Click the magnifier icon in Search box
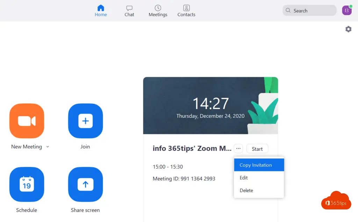Image resolution: width=358 pixels, height=222 pixels. point(288,10)
